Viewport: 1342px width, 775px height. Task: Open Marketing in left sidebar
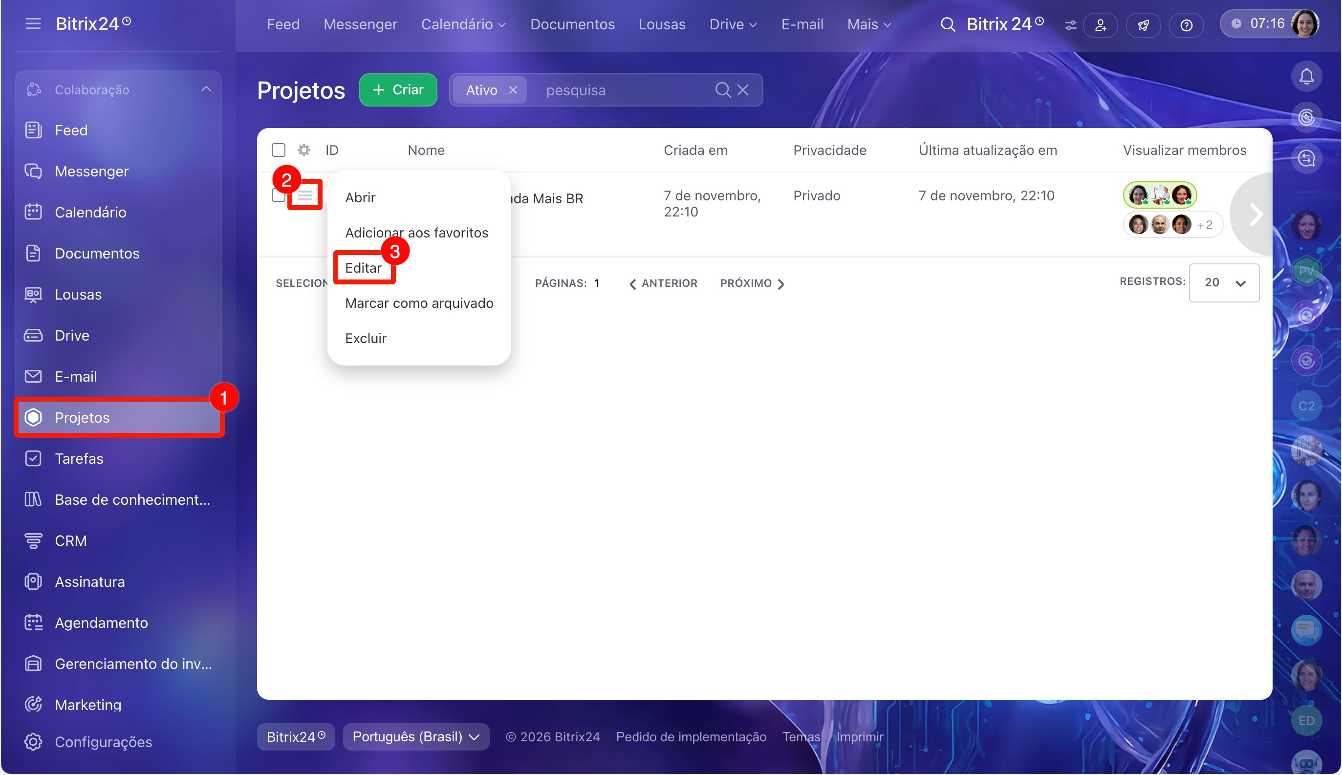(x=118, y=704)
